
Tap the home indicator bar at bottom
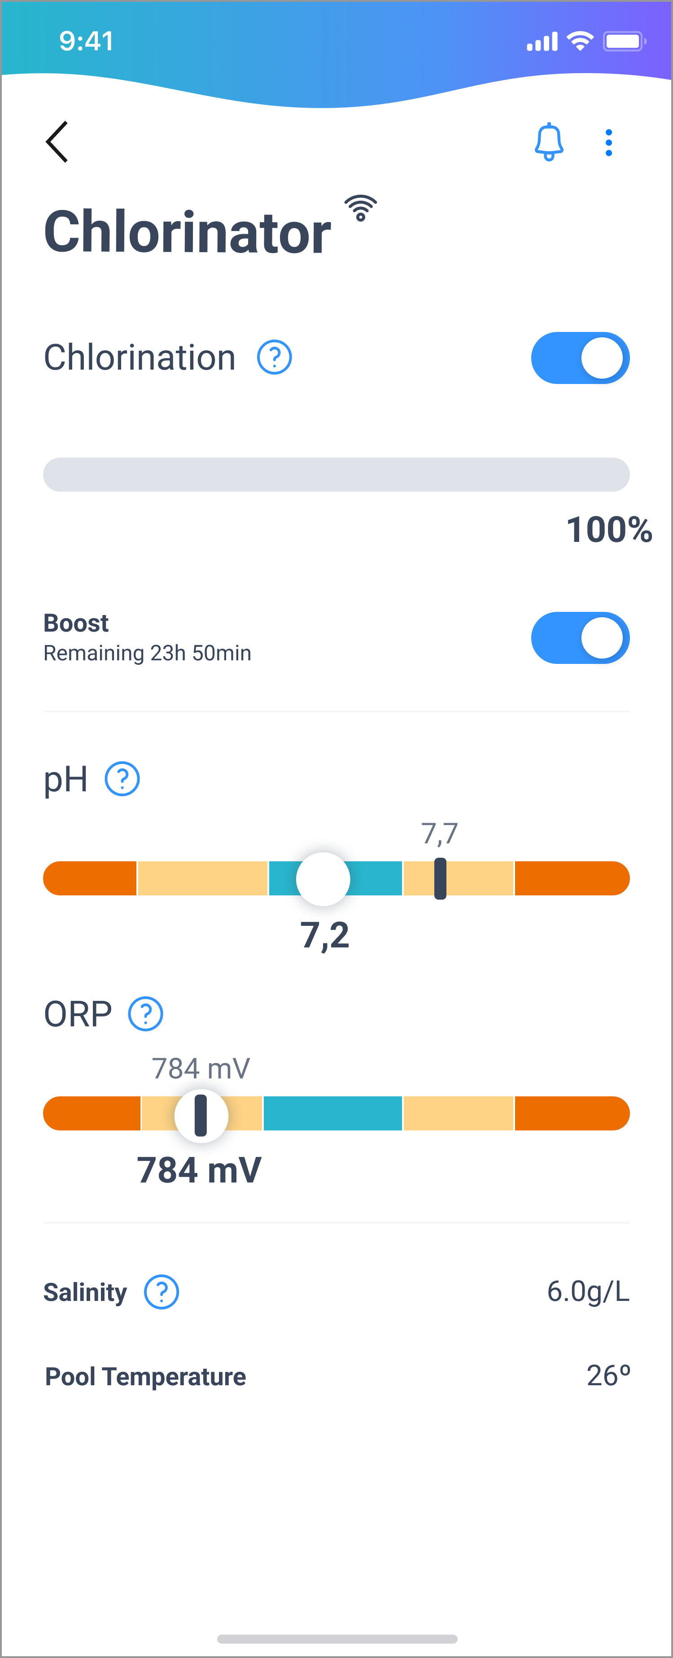(x=337, y=1638)
